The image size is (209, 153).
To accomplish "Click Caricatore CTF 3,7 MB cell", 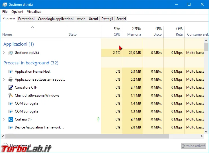I will tap(132, 87).
